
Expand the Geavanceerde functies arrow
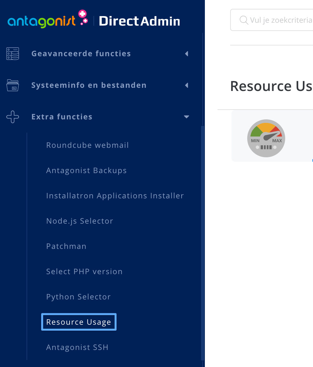coord(187,54)
